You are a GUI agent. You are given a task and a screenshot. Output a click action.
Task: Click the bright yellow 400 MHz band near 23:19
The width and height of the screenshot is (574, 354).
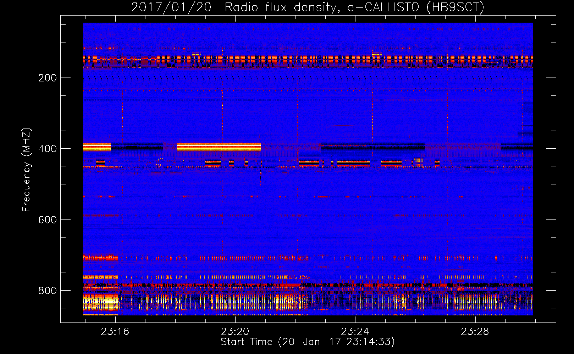pos(219,147)
